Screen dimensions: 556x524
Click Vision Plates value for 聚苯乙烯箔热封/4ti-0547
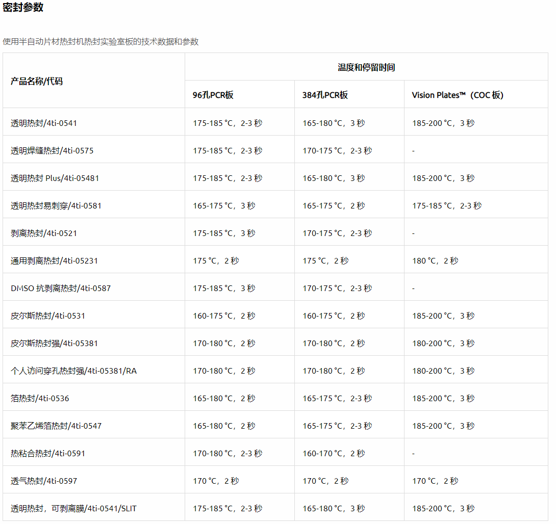[443, 426]
